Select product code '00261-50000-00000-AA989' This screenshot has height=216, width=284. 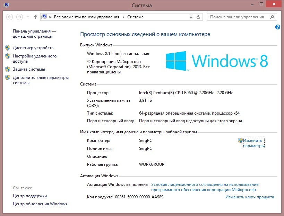tap(139, 197)
